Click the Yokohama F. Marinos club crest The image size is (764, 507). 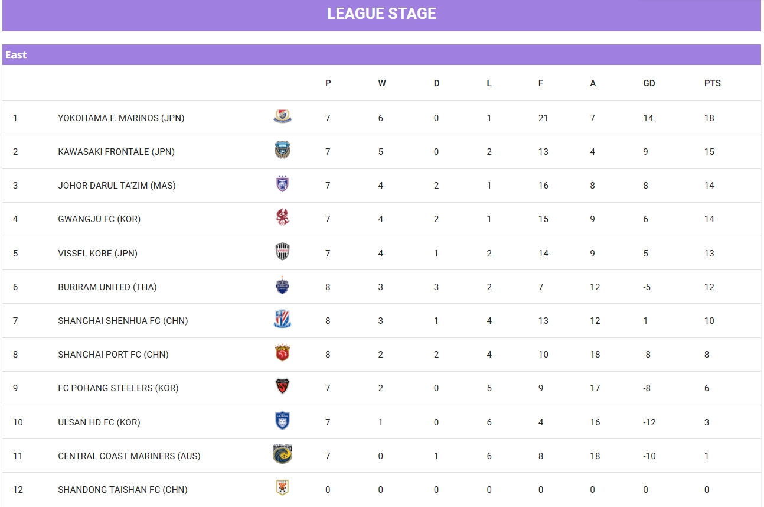pos(282,117)
